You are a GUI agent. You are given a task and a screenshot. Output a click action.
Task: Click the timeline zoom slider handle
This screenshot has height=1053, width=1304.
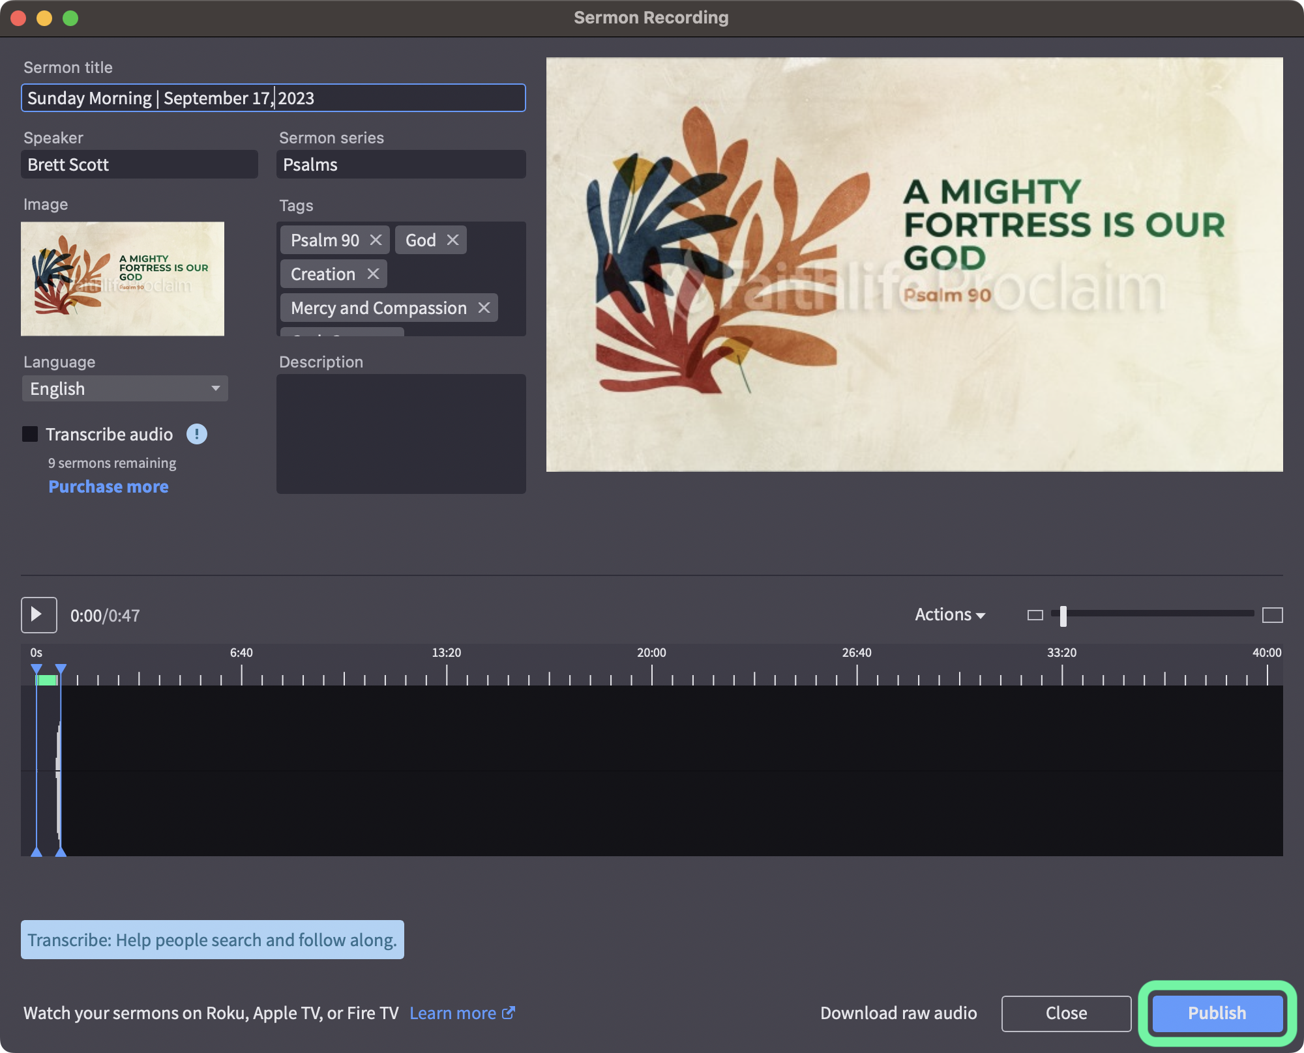pos(1063,615)
